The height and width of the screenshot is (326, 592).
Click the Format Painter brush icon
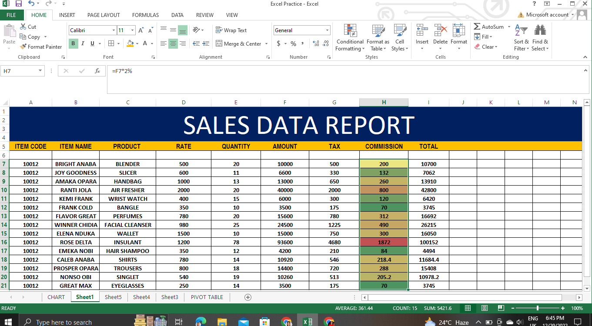click(x=23, y=47)
